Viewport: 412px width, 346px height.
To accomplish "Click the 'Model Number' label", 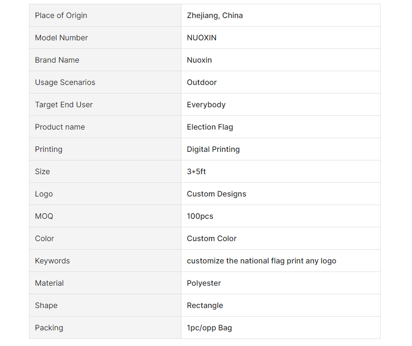I will point(61,38).
